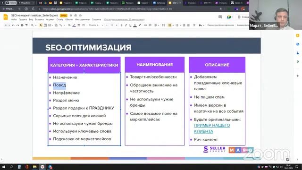This screenshot has width=302, height=170.
Task: Add a new slide with plus button
Action: (x=6, y=25)
